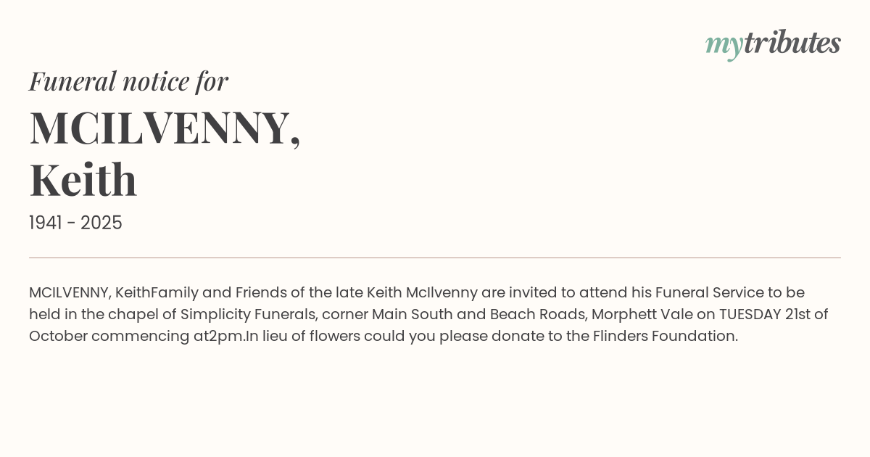Click the dark "tributes" part of the logo

pos(792,44)
